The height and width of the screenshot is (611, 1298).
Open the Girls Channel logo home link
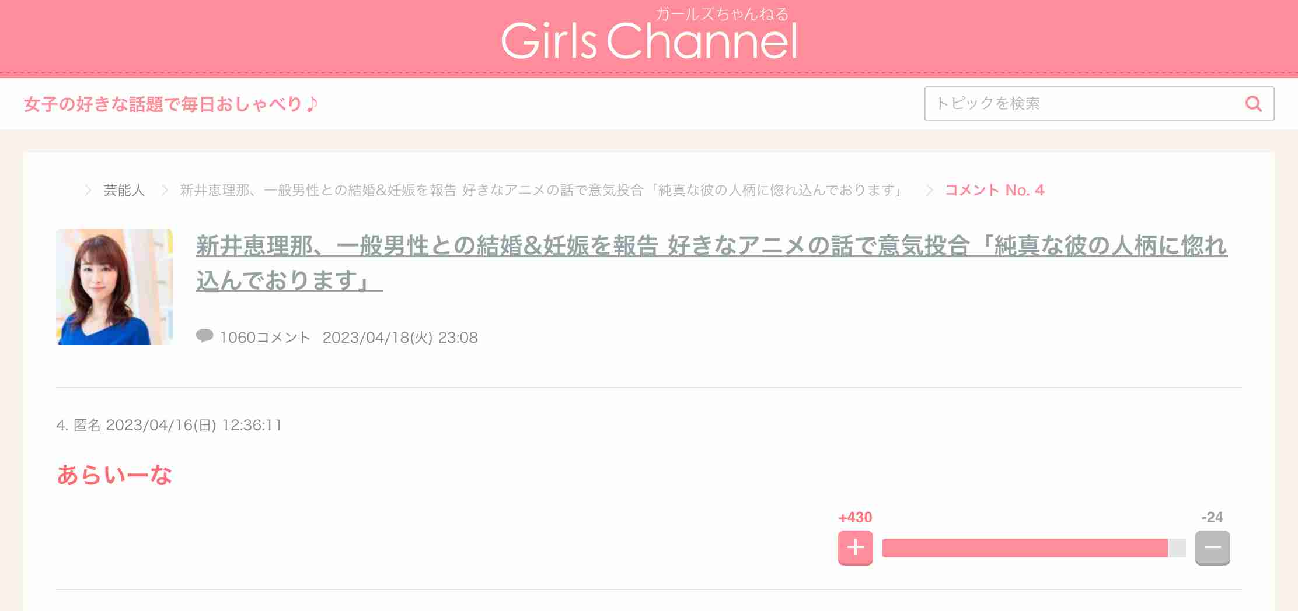649,35
